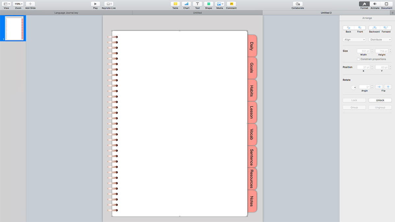This screenshot has width=395, height=222.
Task: Add a new slide
Action: point(30,4)
